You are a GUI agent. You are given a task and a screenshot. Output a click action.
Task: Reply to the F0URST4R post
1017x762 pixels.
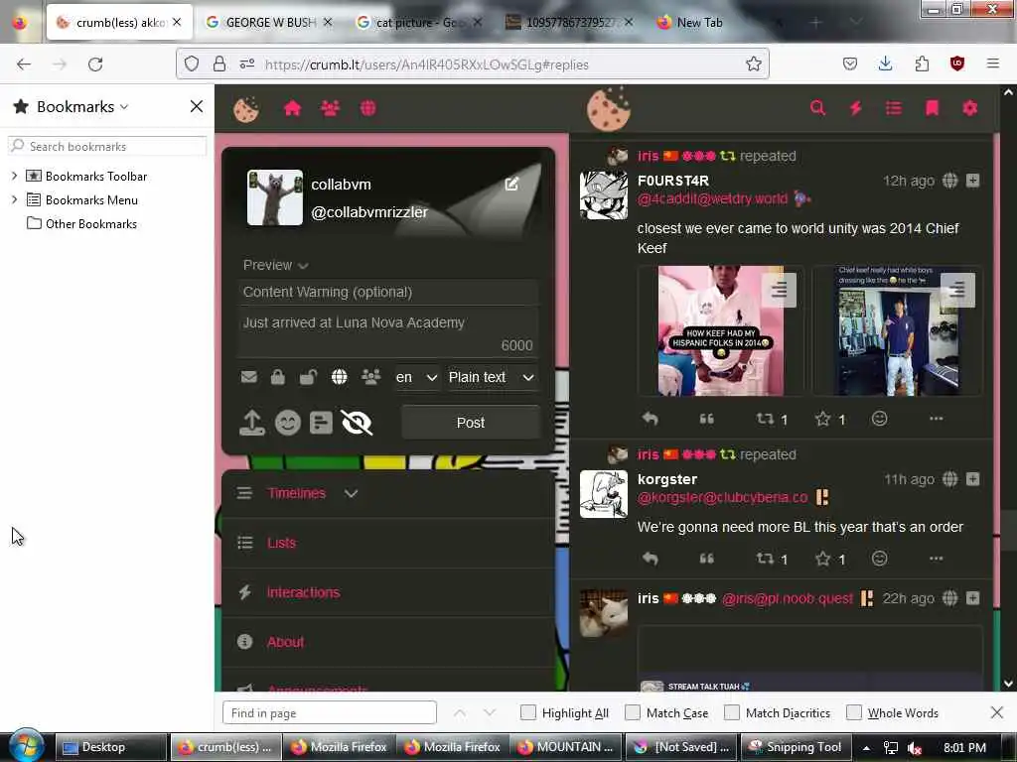point(650,419)
